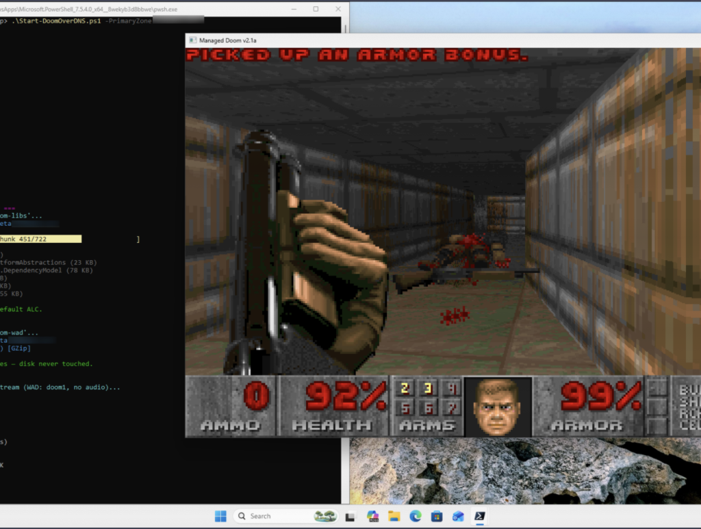Click the [GZip] text in the terminal
The height and width of the screenshot is (529, 701).
tap(19, 348)
